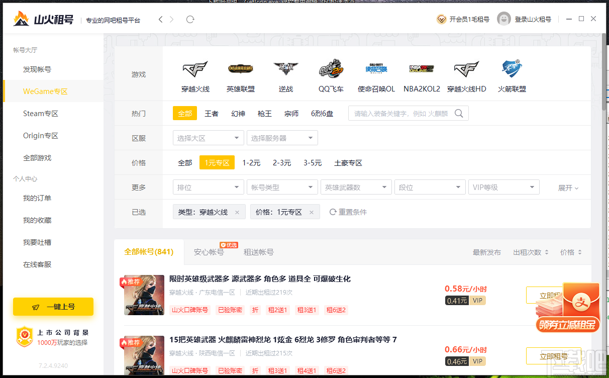Screen dimensions: 609x378
Task: Open the 使命召唤OL game icon
Action: [376, 69]
